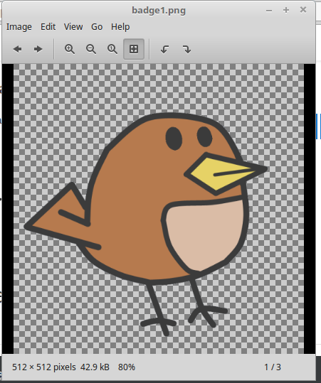Open the Help menu
Screen dimensions: 321x383
tap(120, 26)
